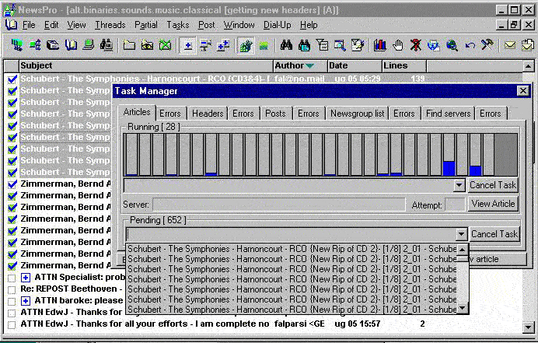Open the Threads menu
This screenshot has width=538, height=343.
pyautogui.click(x=110, y=25)
